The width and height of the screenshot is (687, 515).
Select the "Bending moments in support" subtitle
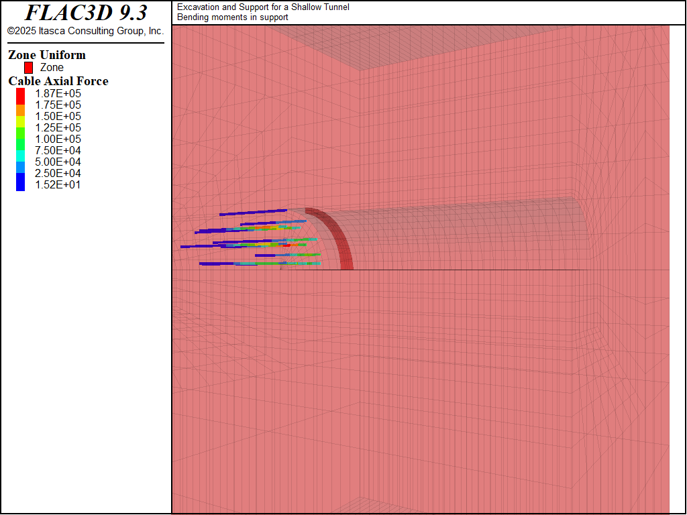click(232, 17)
